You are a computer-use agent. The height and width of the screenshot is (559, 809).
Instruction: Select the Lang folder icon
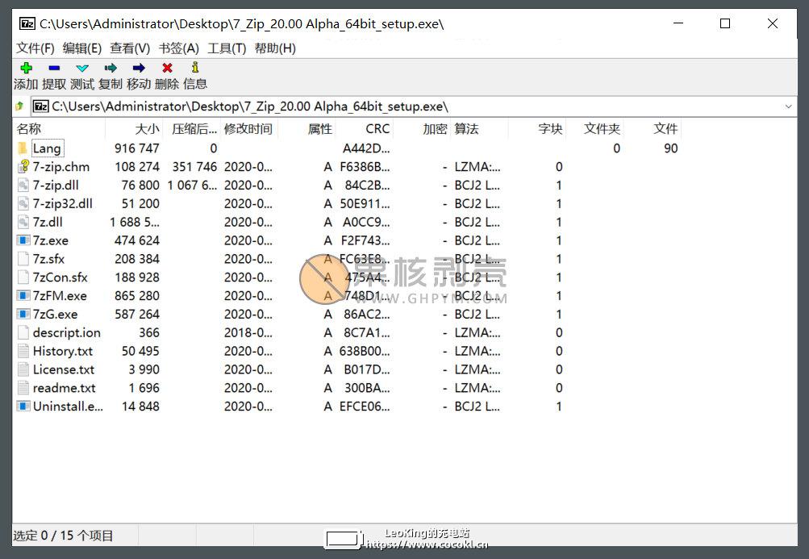(23, 148)
